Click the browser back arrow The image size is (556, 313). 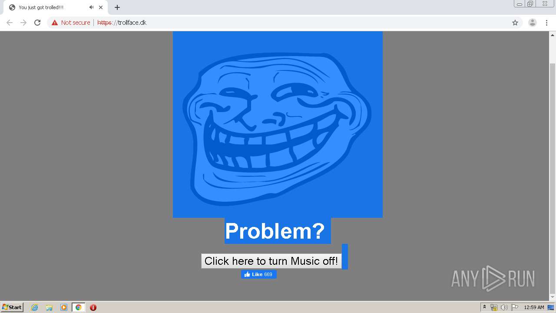pyautogui.click(x=10, y=23)
